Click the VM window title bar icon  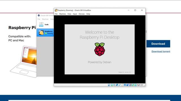click(56, 10)
